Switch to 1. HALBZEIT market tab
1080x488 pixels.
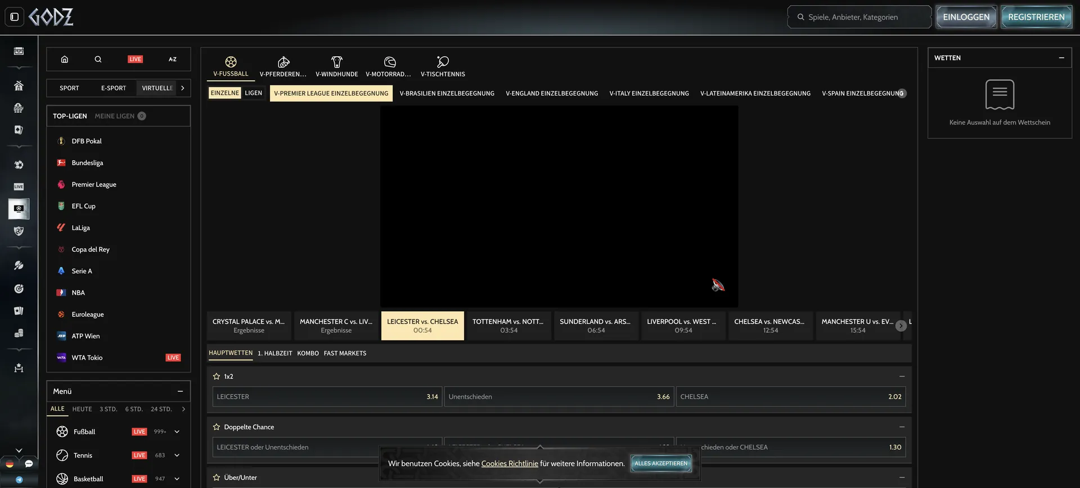[x=275, y=353]
